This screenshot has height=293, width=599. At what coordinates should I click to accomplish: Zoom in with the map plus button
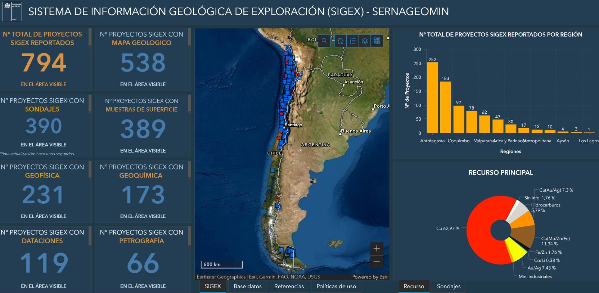(377, 248)
